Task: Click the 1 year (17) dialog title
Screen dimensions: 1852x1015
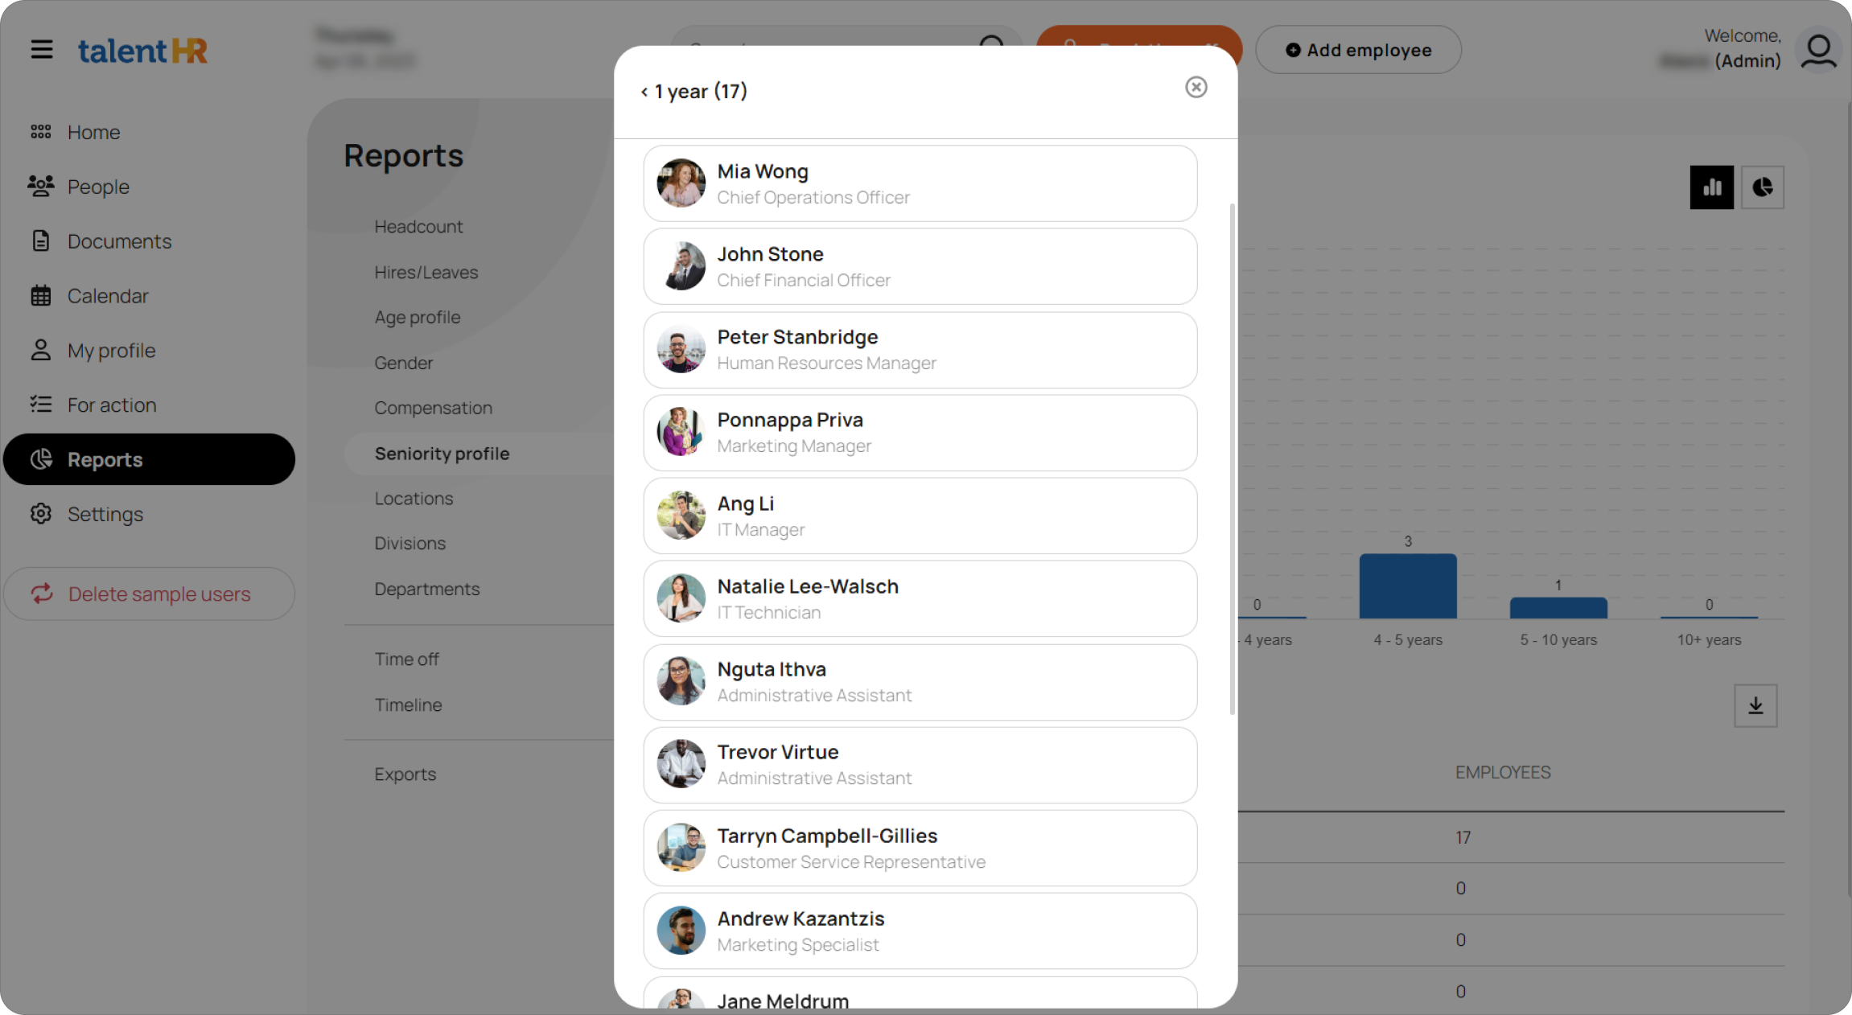Action: [x=701, y=92]
